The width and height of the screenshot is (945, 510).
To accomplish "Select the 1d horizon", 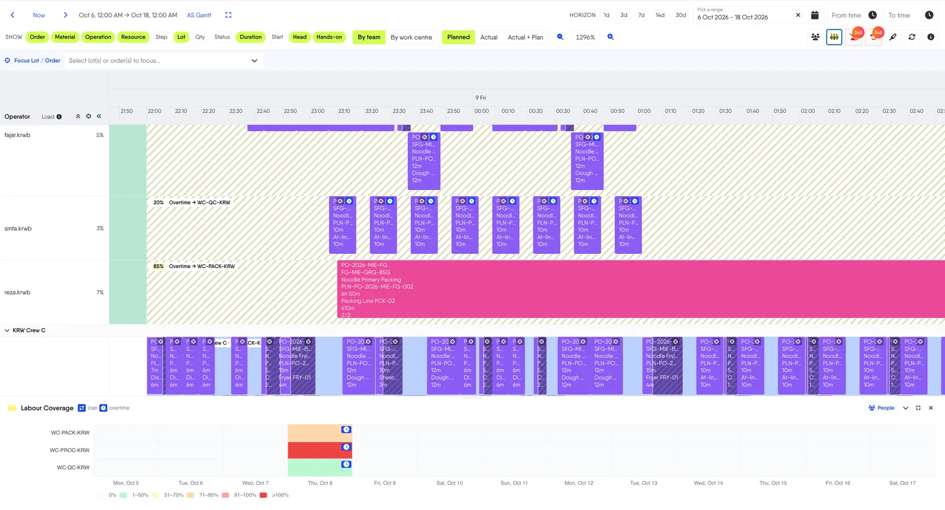I will click(607, 15).
